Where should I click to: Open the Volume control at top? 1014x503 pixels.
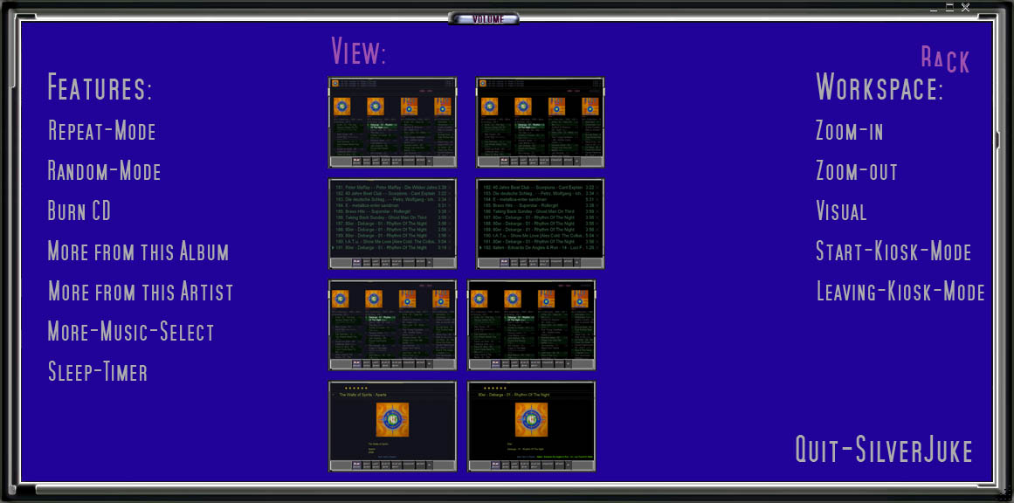[x=484, y=18]
